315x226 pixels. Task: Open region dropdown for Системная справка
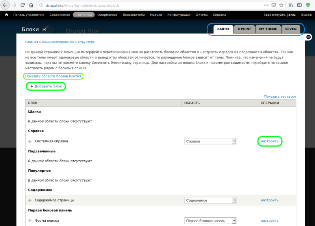click(210, 141)
